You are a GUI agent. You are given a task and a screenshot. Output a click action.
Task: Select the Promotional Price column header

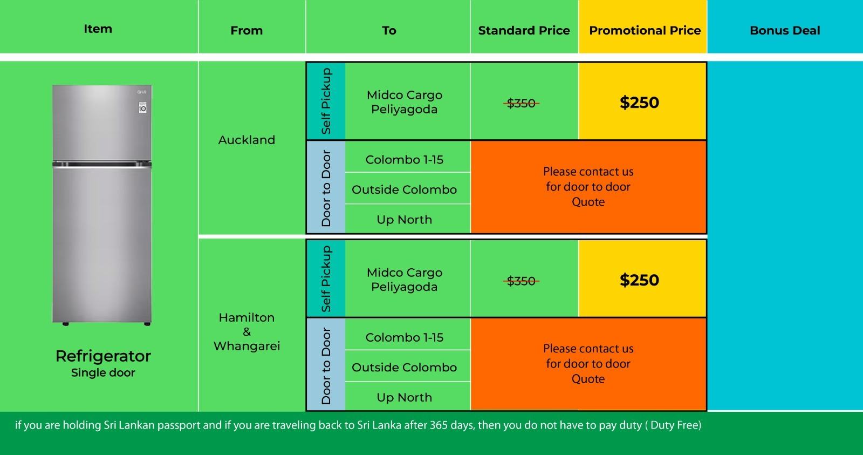[645, 30]
